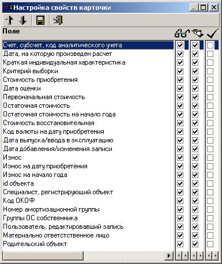Screen dimensions: 222x264
Task: Toggle view checkbox for Износ row
Action: click(180, 158)
